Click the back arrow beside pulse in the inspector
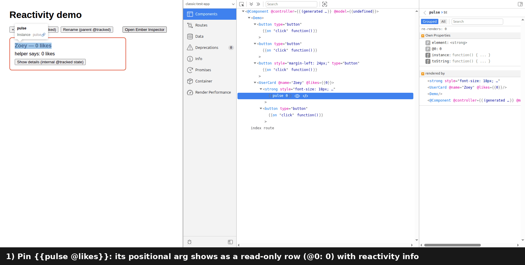Viewport: 525px width, 265px height. pos(425,13)
